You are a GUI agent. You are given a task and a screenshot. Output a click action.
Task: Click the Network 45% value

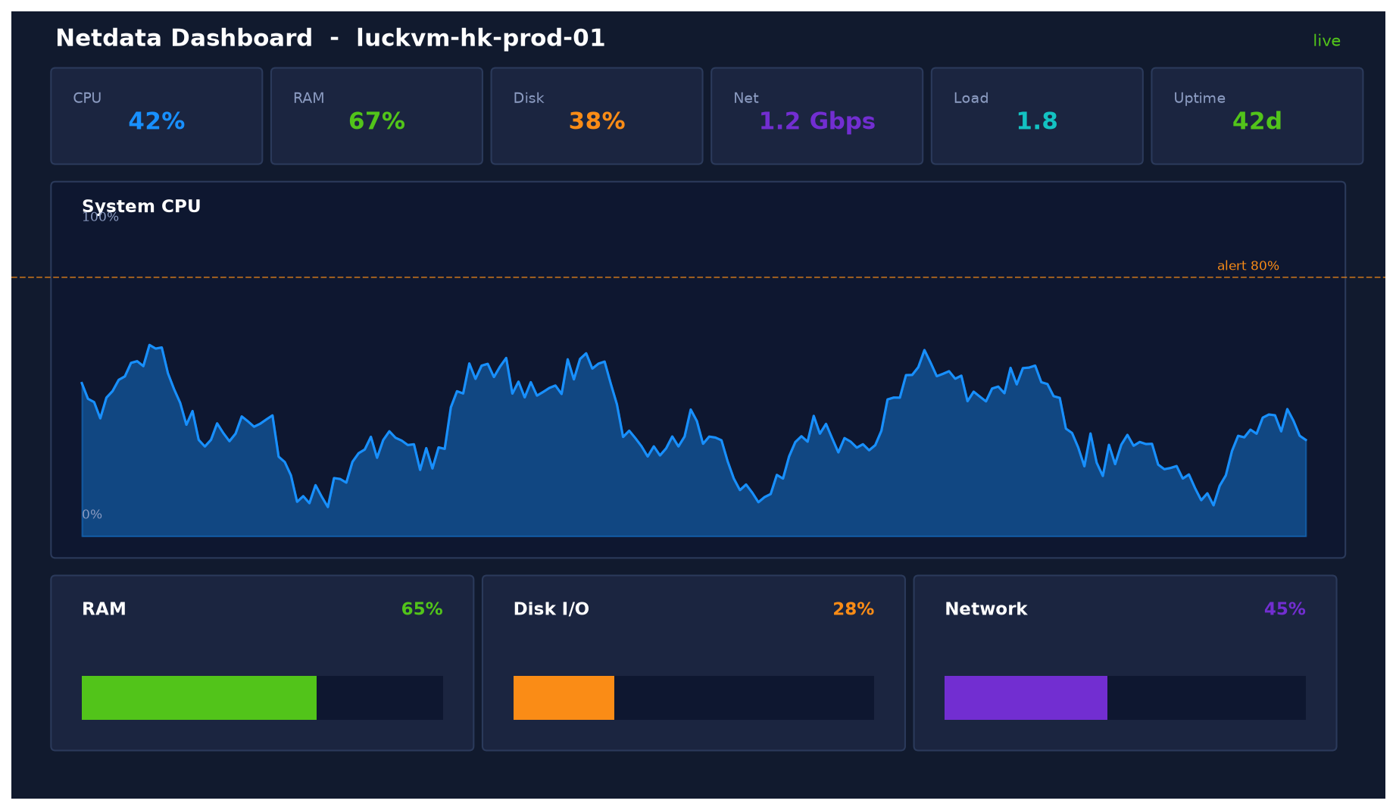coord(1285,609)
